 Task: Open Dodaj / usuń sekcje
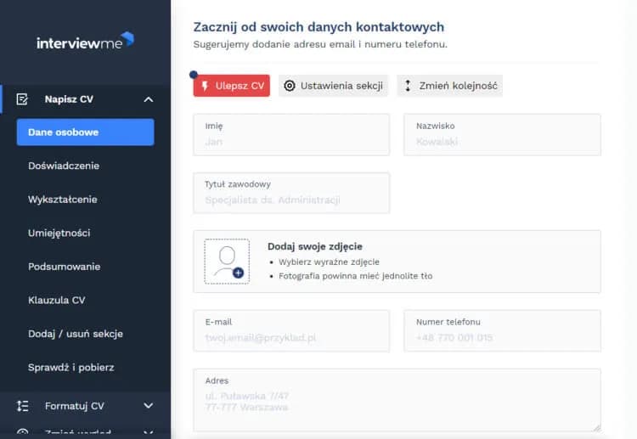pyautogui.click(x=76, y=334)
